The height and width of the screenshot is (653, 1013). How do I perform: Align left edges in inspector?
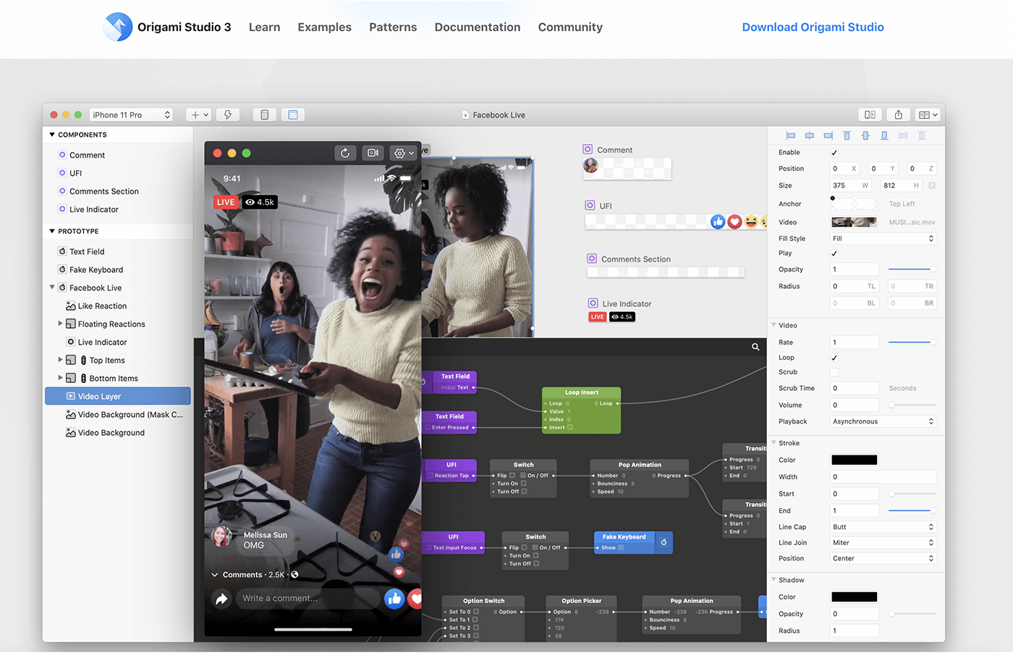tap(791, 135)
